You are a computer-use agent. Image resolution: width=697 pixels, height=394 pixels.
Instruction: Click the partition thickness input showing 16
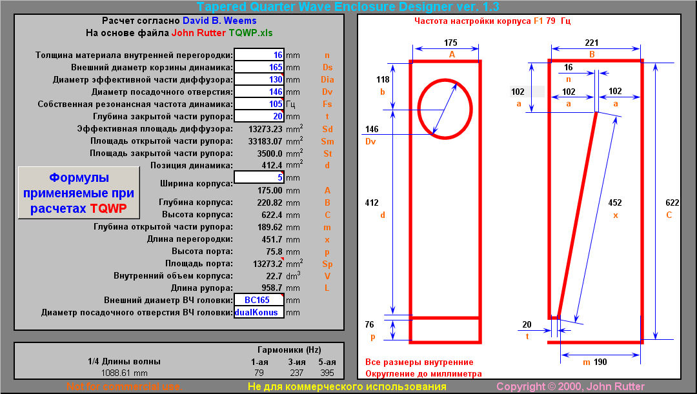(259, 55)
